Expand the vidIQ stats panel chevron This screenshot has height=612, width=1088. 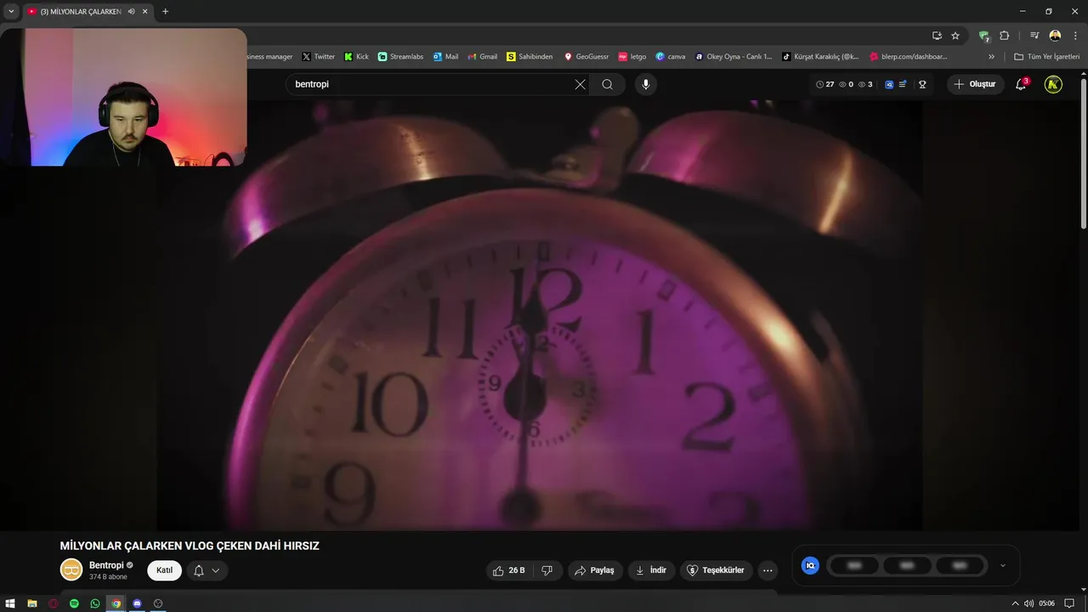point(1003,565)
